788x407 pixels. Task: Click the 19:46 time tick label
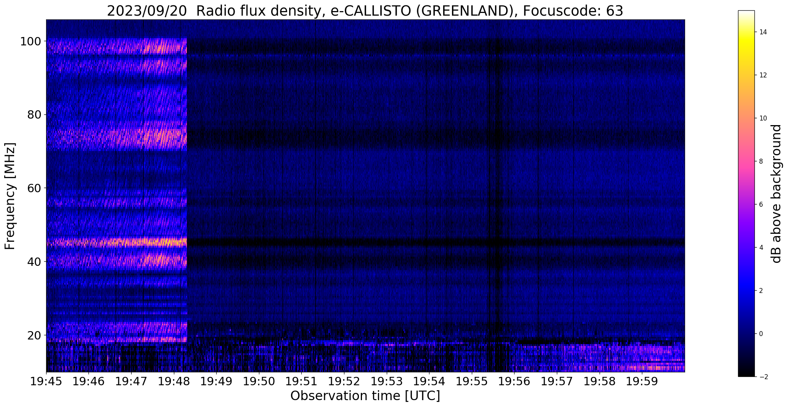[89, 381]
